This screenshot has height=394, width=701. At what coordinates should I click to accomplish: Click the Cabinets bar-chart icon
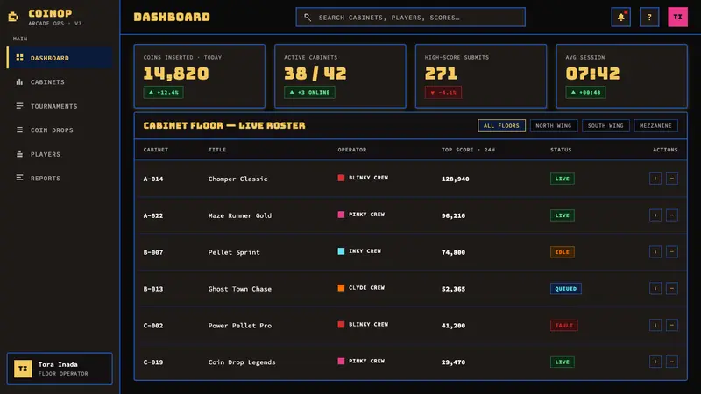pos(19,81)
